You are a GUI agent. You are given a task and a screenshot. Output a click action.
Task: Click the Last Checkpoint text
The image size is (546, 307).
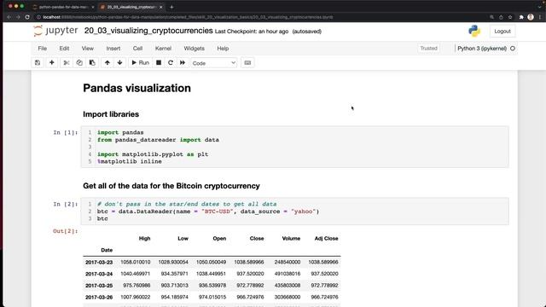click(x=252, y=32)
